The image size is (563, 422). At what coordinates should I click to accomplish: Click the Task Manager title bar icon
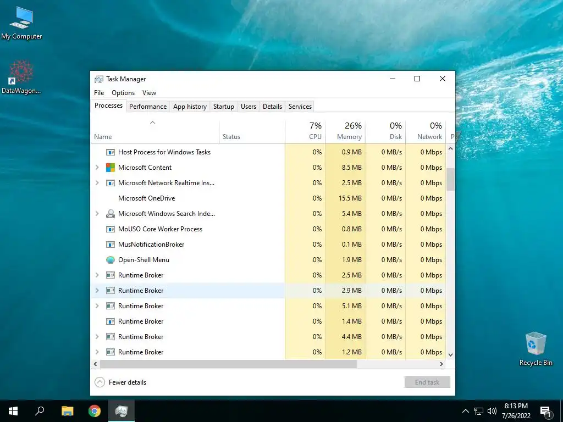(x=99, y=79)
